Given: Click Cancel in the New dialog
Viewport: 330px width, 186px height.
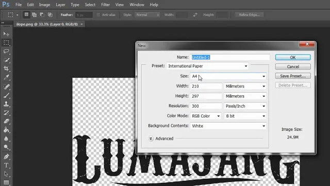Looking at the screenshot, I should [293, 66].
